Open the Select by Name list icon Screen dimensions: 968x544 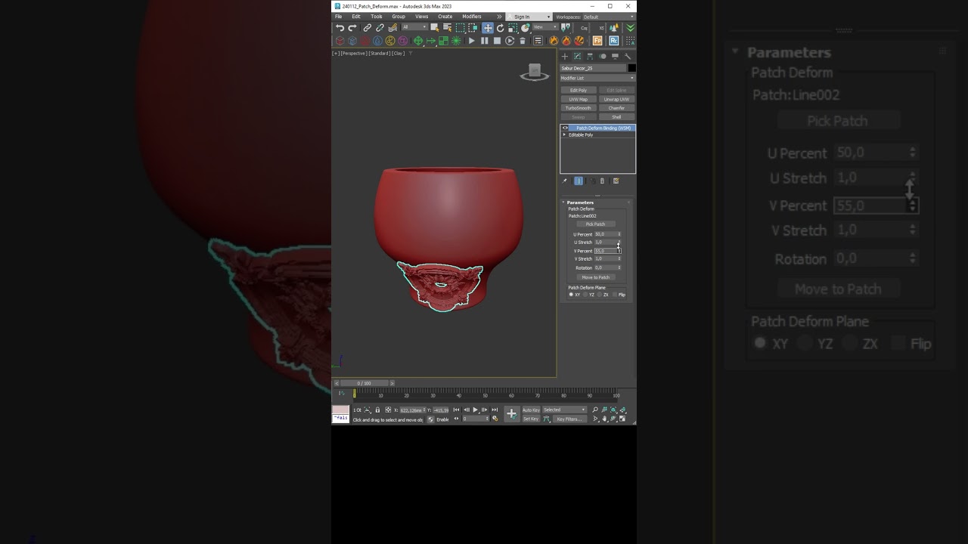(x=447, y=28)
